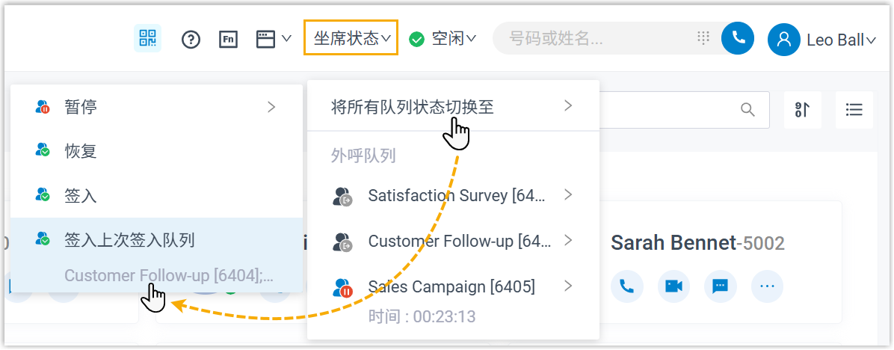Select 签入上次签入队列 option

click(x=129, y=240)
